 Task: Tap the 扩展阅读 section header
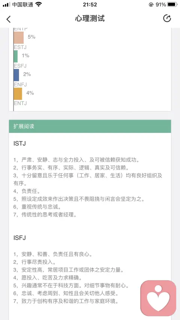coord(90,126)
